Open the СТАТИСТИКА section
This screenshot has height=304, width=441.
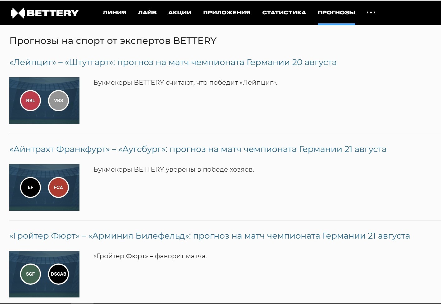coord(284,12)
